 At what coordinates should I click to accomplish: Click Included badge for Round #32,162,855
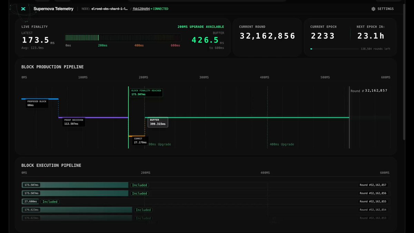point(50,202)
